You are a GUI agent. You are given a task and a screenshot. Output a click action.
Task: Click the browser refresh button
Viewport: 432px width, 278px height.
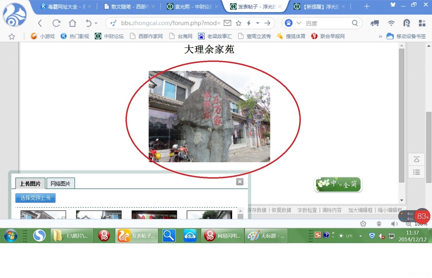[x=56, y=23]
